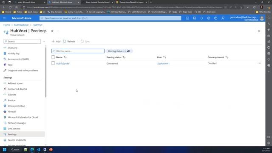Open the Directories and subscriptions filter icon

pos(195,18)
